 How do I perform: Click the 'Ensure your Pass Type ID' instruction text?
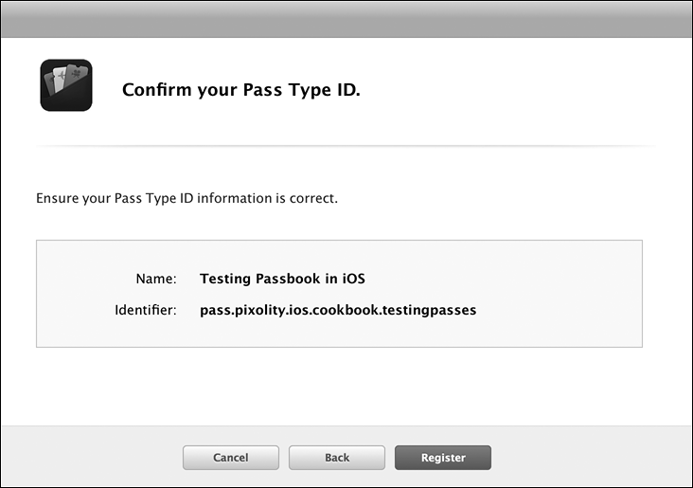[187, 199]
